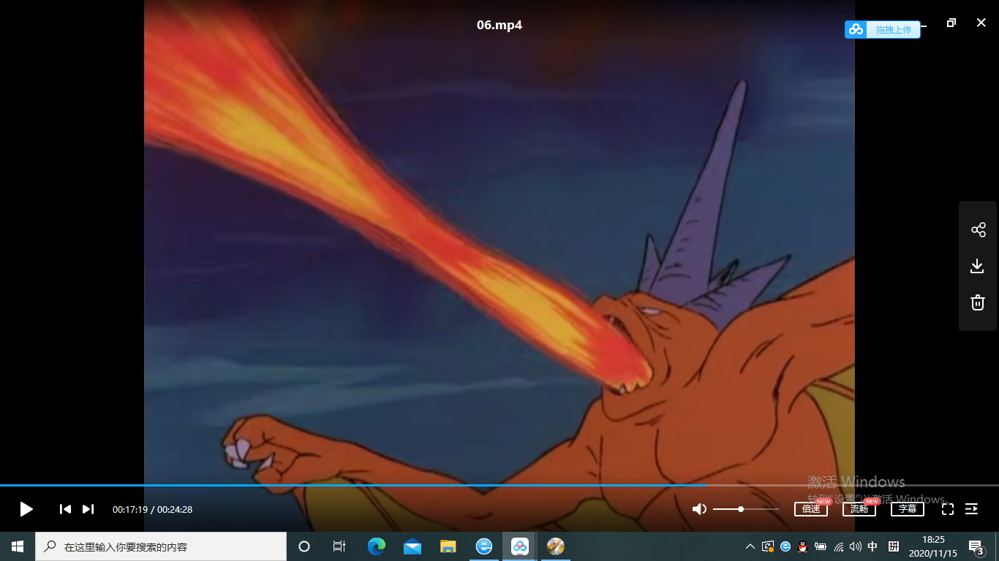Open Task View on taskbar
Screen dimensions: 999x561
(x=339, y=546)
